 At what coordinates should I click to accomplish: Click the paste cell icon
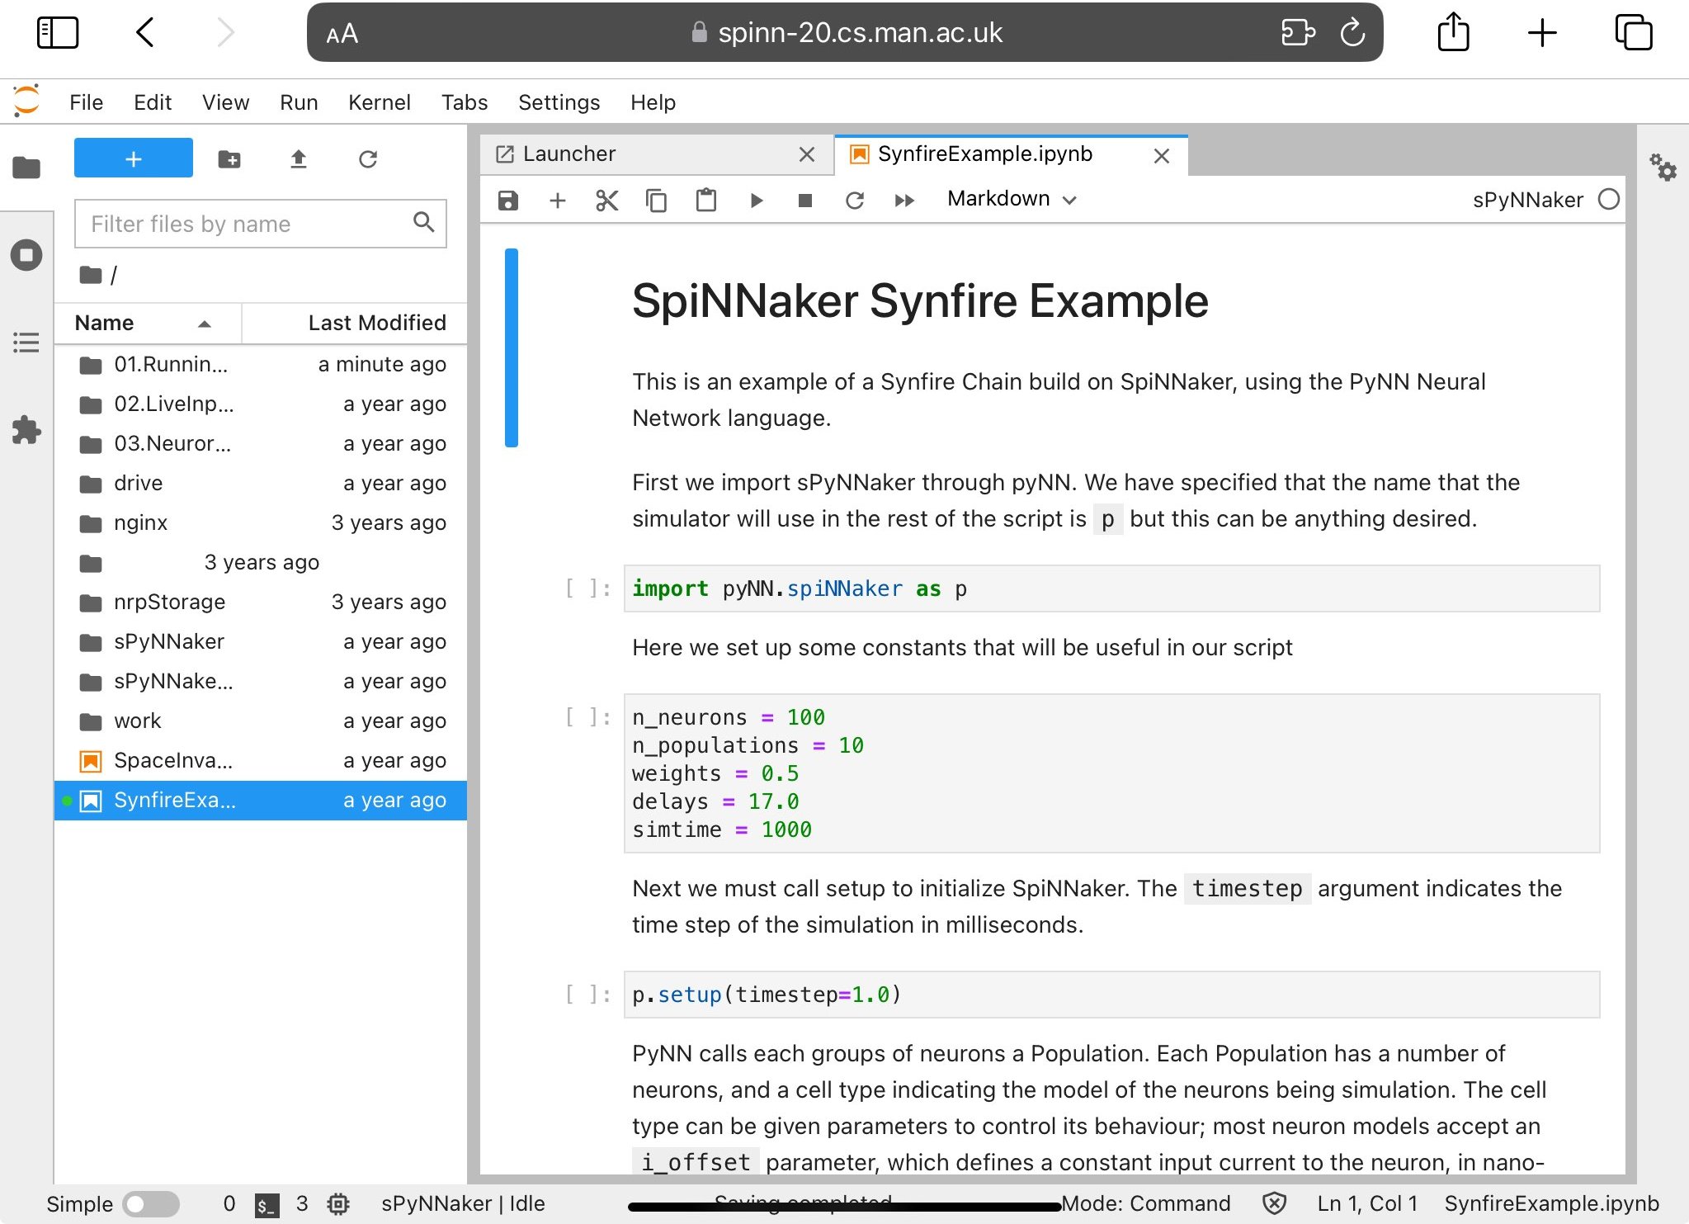point(704,200)
